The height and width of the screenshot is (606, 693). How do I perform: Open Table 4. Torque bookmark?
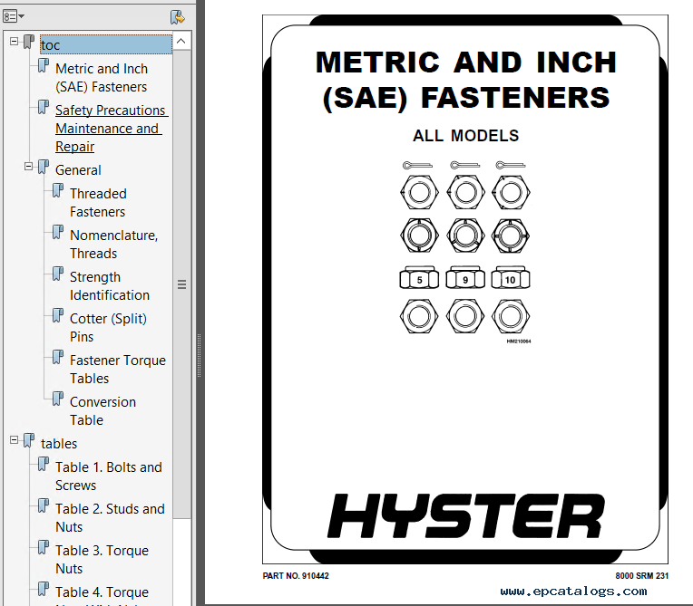tap(102, 592)
